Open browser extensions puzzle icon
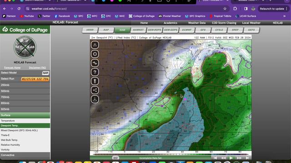Image resolution: width=291 pixels, height=163 pixels. 235,9
